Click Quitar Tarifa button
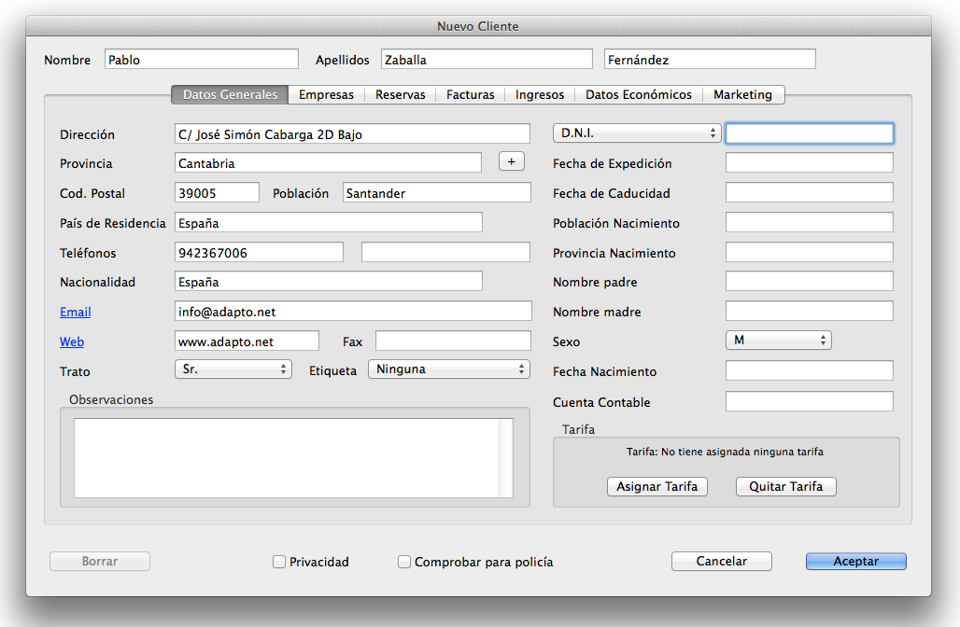This screenshot has width=960, height=627. [x=786, y=486]
